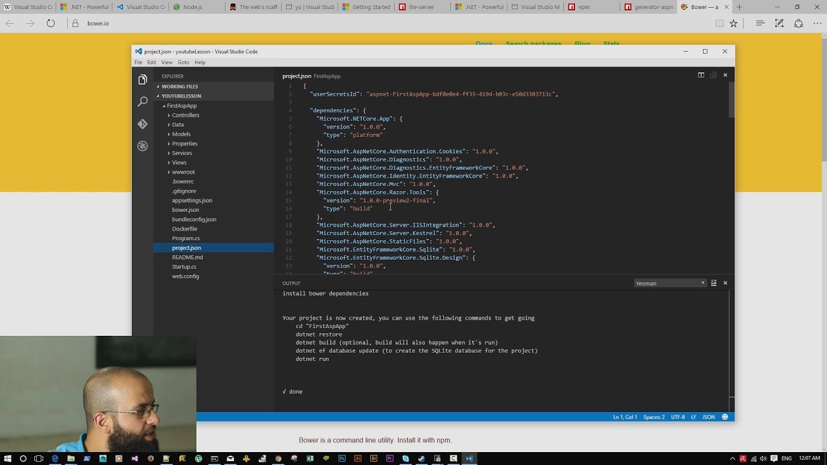The height and width of the screenshot is (465, 827).
Task: Click the Edge Share icon
Action: click(799, 23)
